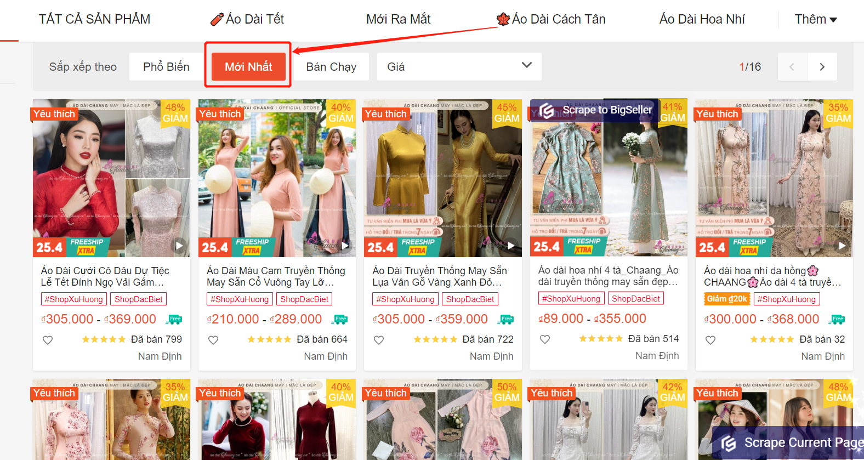864x460 pixels.
Task: Favorite the Áo dài hoa nhí da hồng product
Action: point(710,340)
